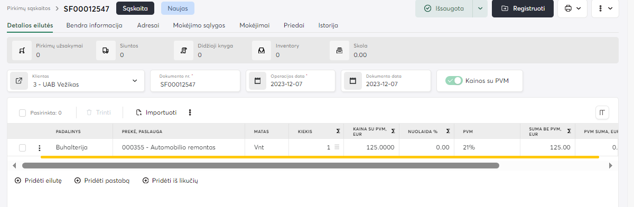Click the print icon button
Viewport: 634px width, 207px height.
[x=568, y=8]
